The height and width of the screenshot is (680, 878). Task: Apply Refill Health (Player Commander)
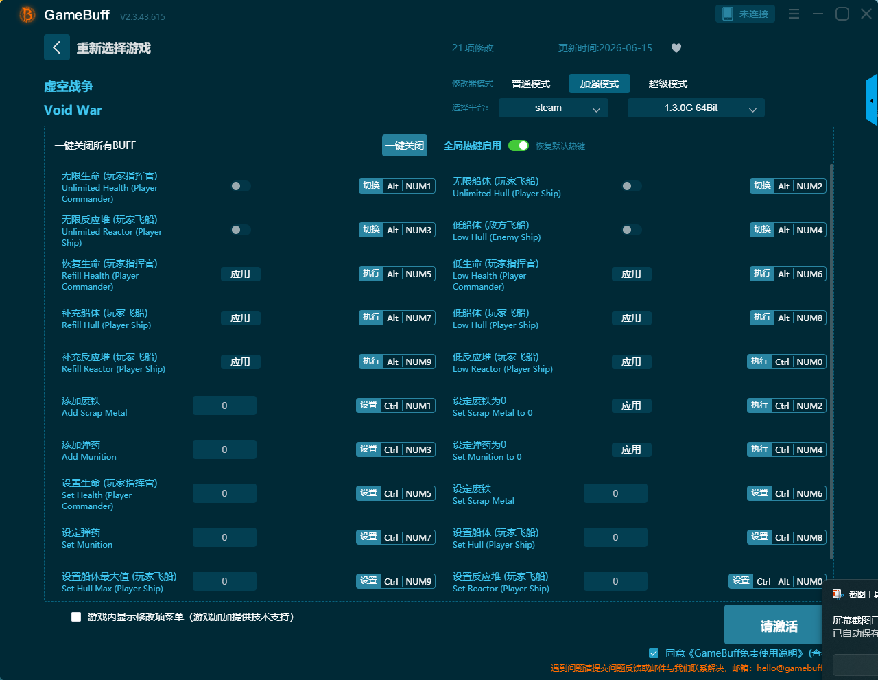241,274
